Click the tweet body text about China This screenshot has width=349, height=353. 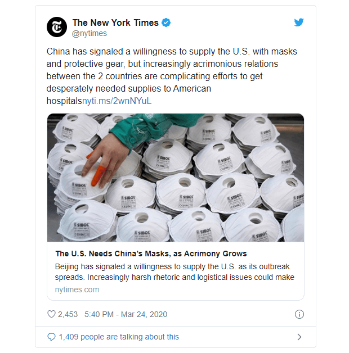172,76
